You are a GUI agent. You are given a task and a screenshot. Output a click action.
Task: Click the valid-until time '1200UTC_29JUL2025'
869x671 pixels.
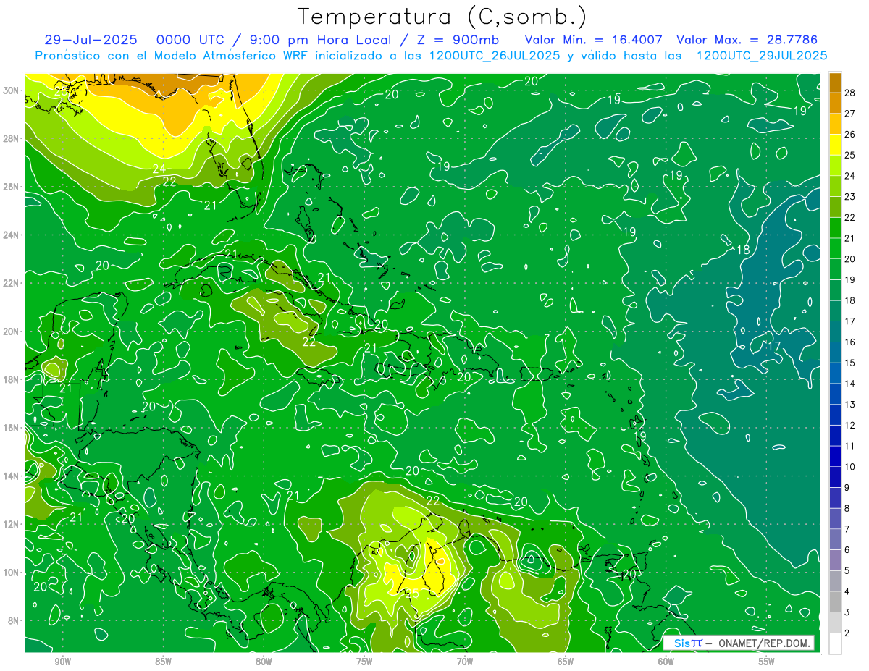(762, 56)
